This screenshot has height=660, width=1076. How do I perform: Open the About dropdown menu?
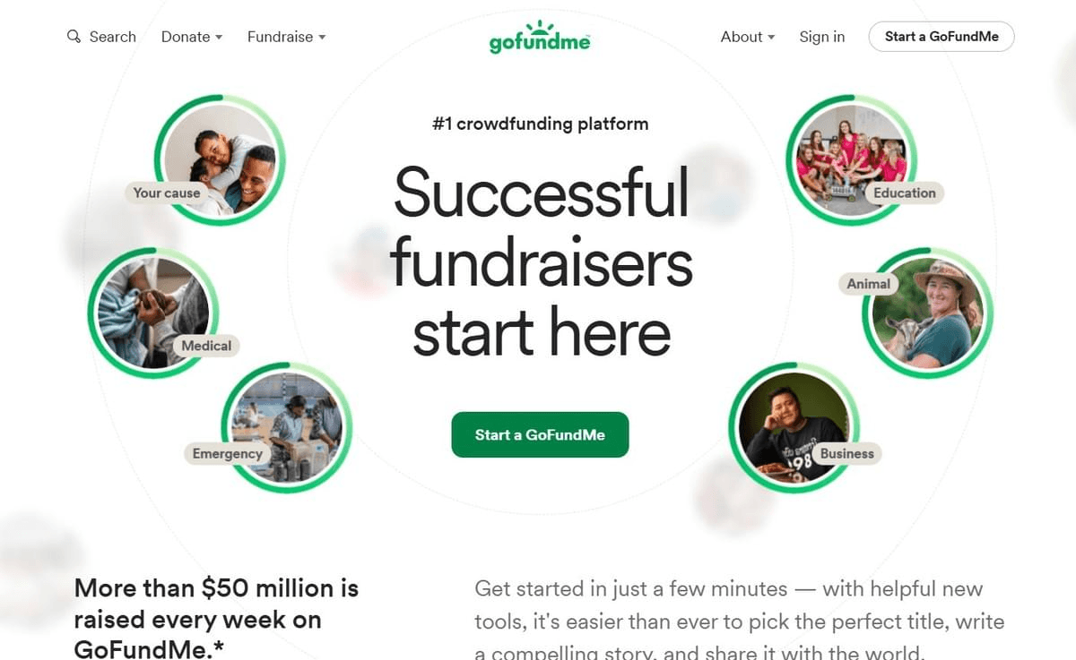pyautogui.click(x=748, y=37)
